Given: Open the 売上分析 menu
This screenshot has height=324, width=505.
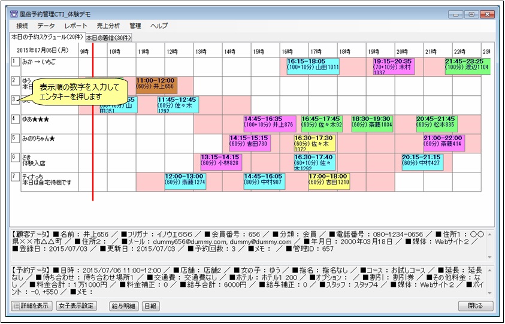Looking at the screenshot, I should tap(108, 26).
